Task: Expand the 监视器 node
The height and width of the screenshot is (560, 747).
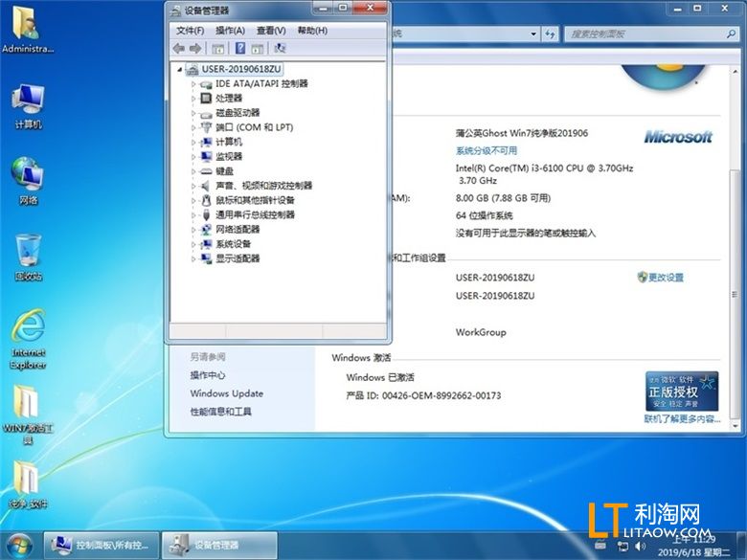Action: click(193, 157)
